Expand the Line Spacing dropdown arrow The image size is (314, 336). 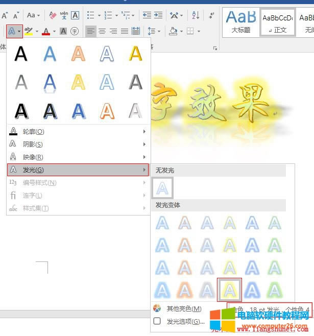pos(159,32)
